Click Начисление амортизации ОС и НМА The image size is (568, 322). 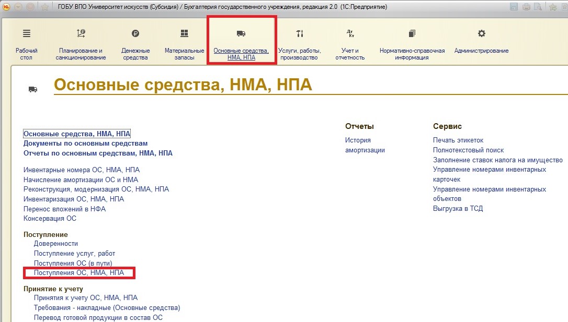pos(81,180)
